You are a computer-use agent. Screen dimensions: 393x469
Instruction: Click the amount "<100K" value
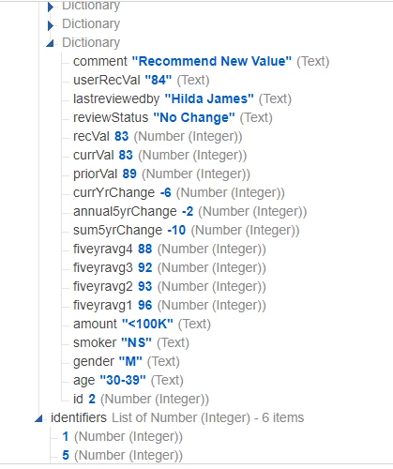(147, 324)
